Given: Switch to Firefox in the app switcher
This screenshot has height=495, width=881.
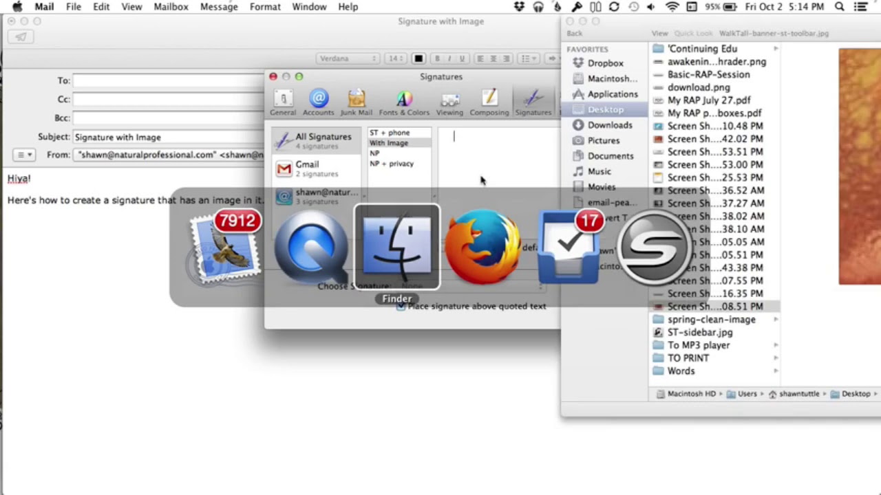Looking at the screenshot, I should (482, 247).
